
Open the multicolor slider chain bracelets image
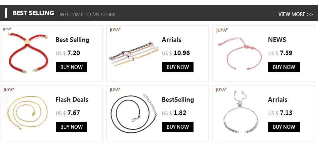pyautogui.click(x=134, y=54)
